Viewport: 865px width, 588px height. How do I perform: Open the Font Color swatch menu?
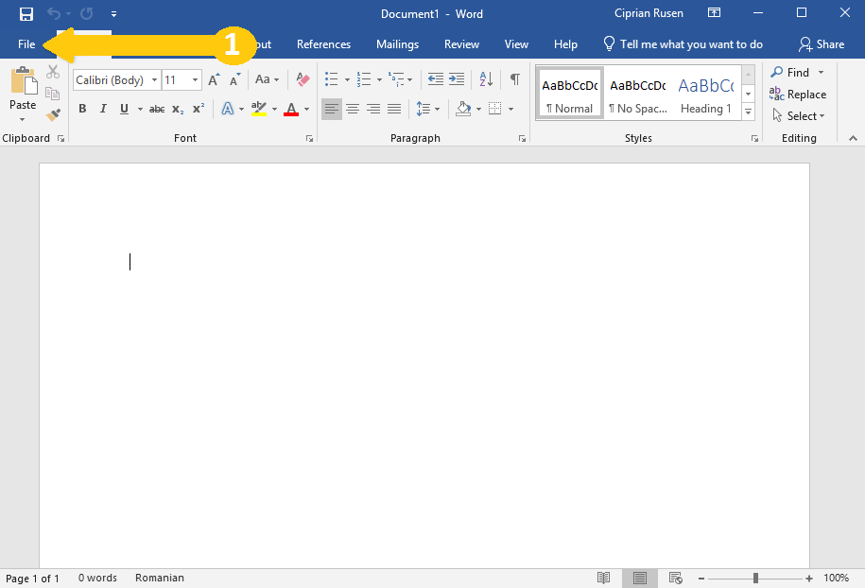coord(304,109)
